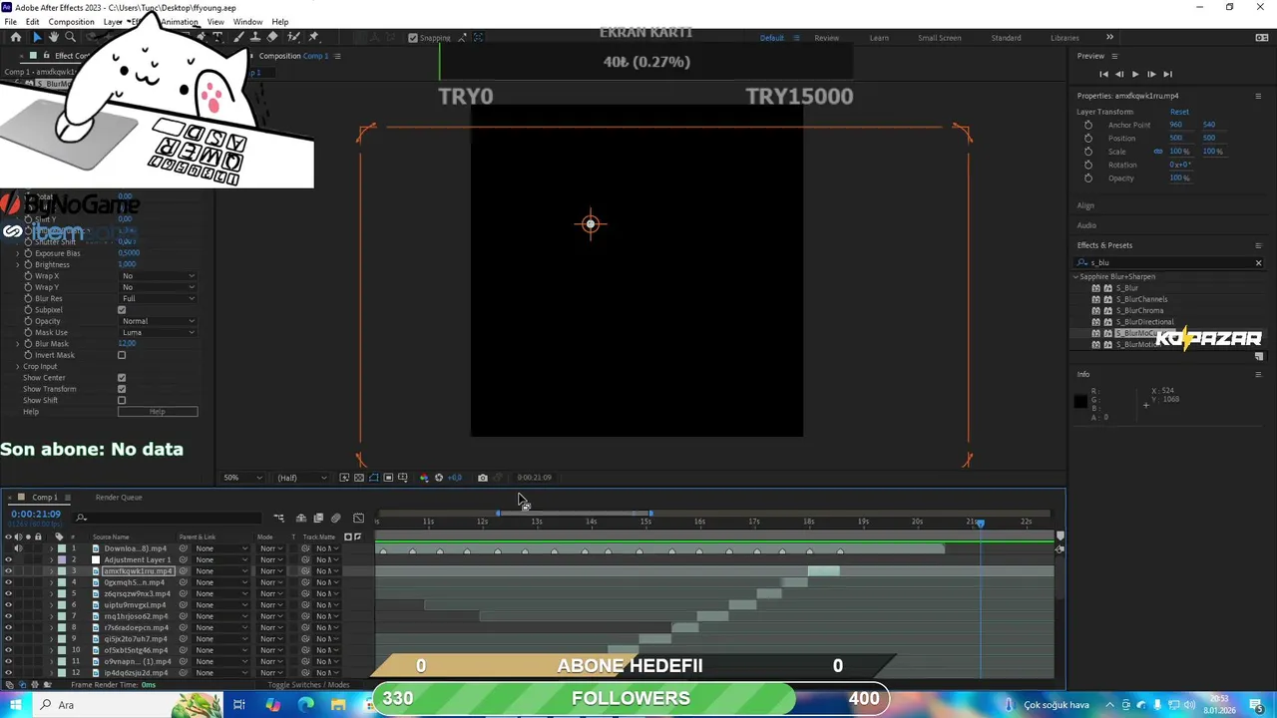The height and width of the screenshot is (718, 1277).
Task: Toggle the Snapping checkbox
Action: coord(413,38)
